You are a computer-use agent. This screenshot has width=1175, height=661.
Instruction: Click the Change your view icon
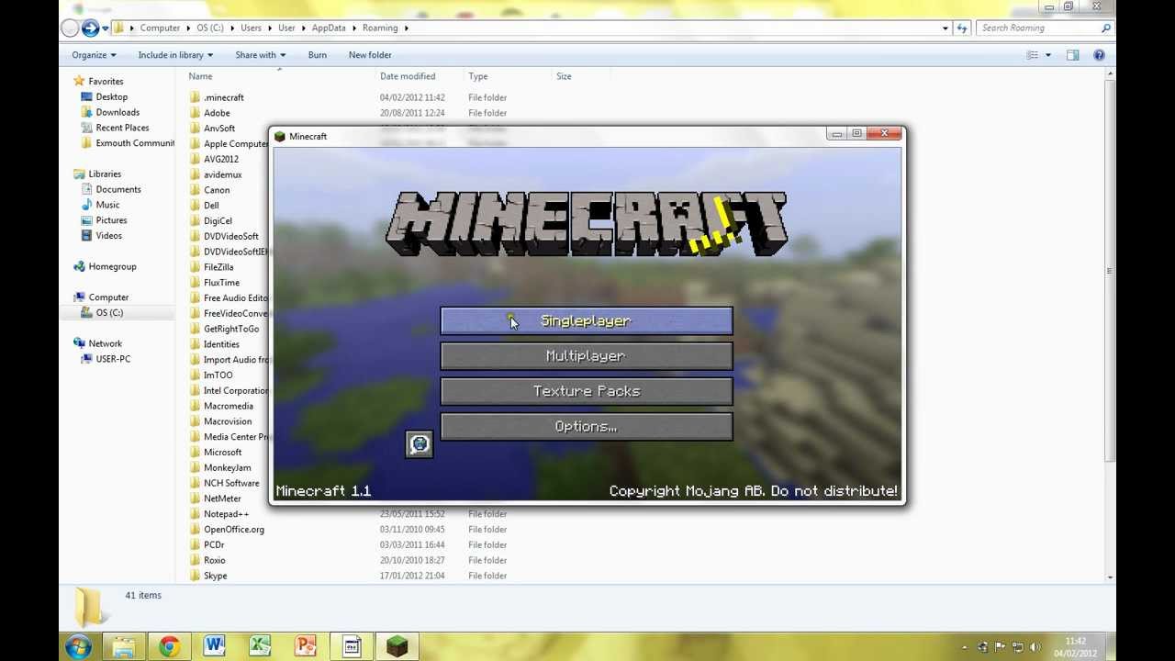point(1032,55)
